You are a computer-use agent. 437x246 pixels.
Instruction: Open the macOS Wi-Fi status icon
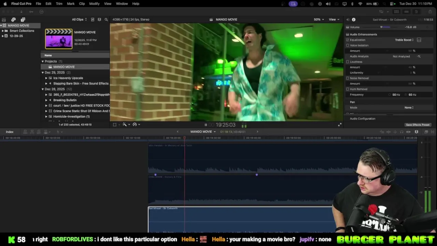[360, 4]
